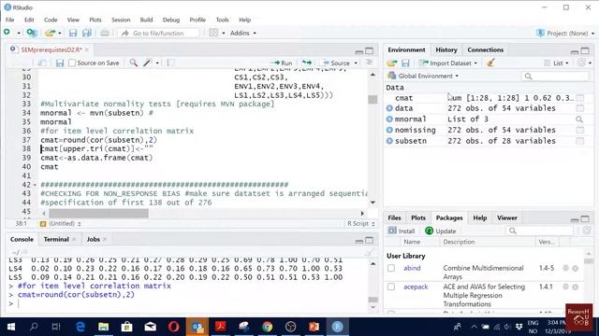Expand the data object in Environment
The image size is (599, 336).
389,108
